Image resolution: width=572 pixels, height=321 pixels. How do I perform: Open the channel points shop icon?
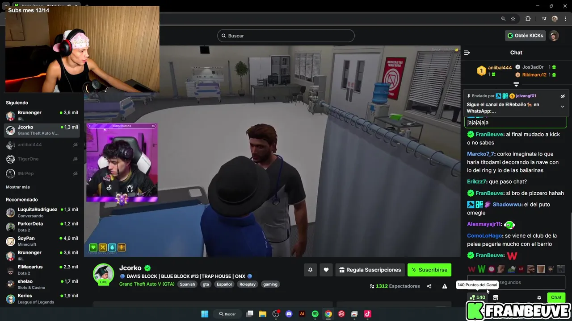[x=496, y=297]
